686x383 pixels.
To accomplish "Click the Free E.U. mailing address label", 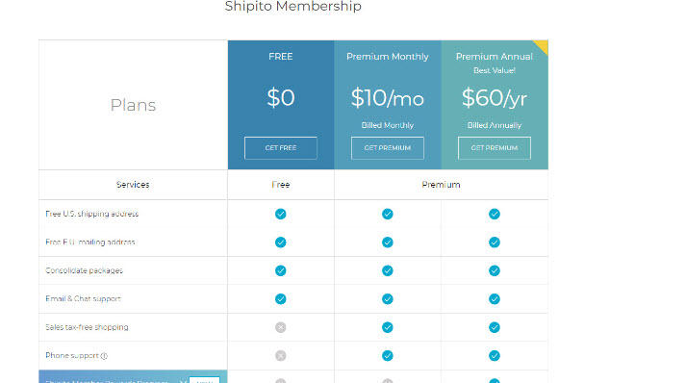I will pyautogui.click(x=90, y=243).
